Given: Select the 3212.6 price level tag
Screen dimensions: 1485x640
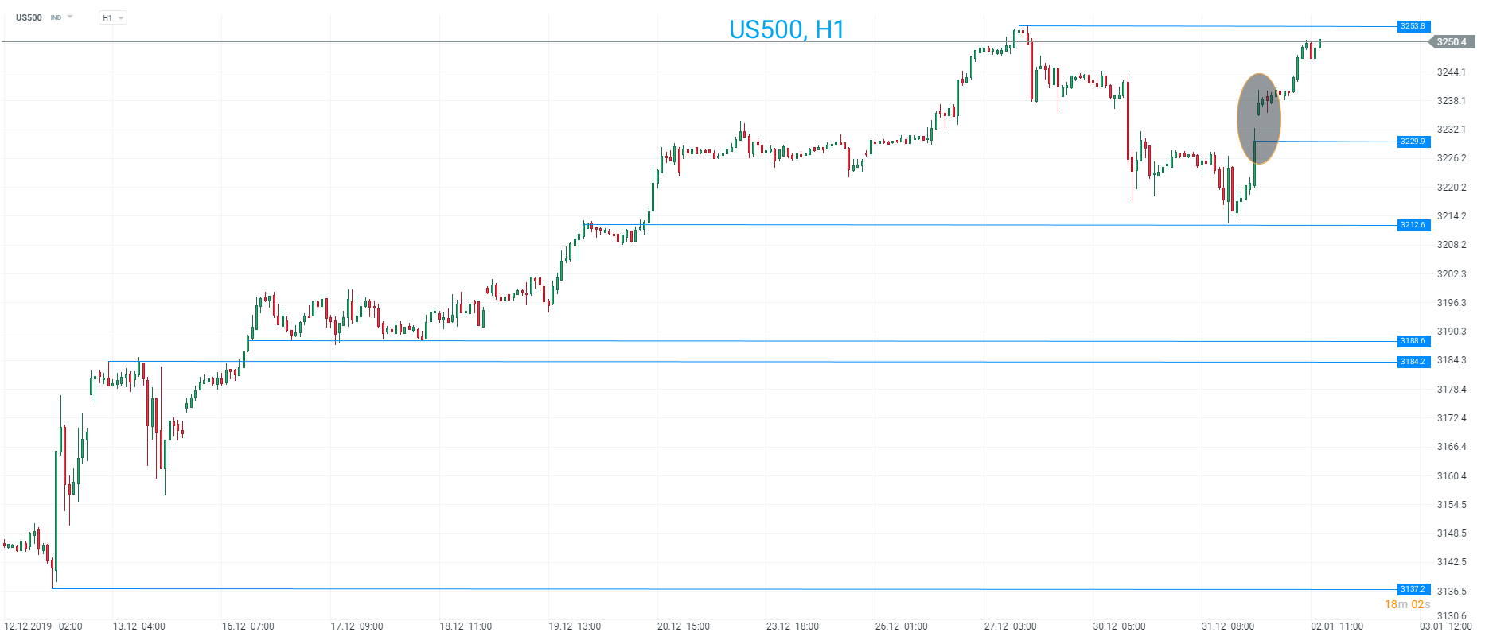Looking at the screenshot, I should [x=1413, y=225].
